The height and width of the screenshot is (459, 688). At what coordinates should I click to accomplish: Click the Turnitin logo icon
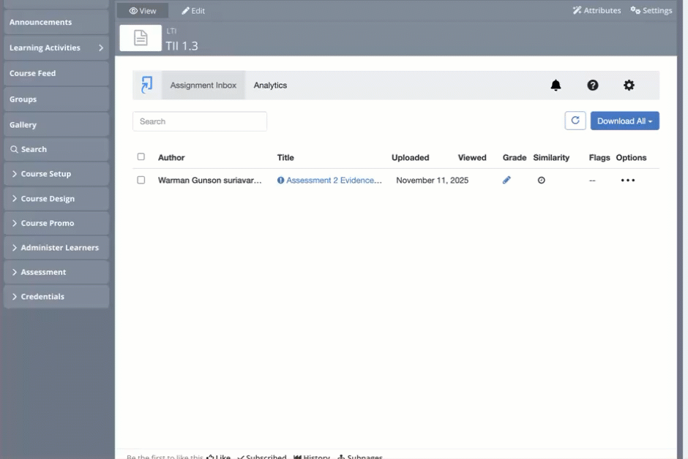point(147,85)
